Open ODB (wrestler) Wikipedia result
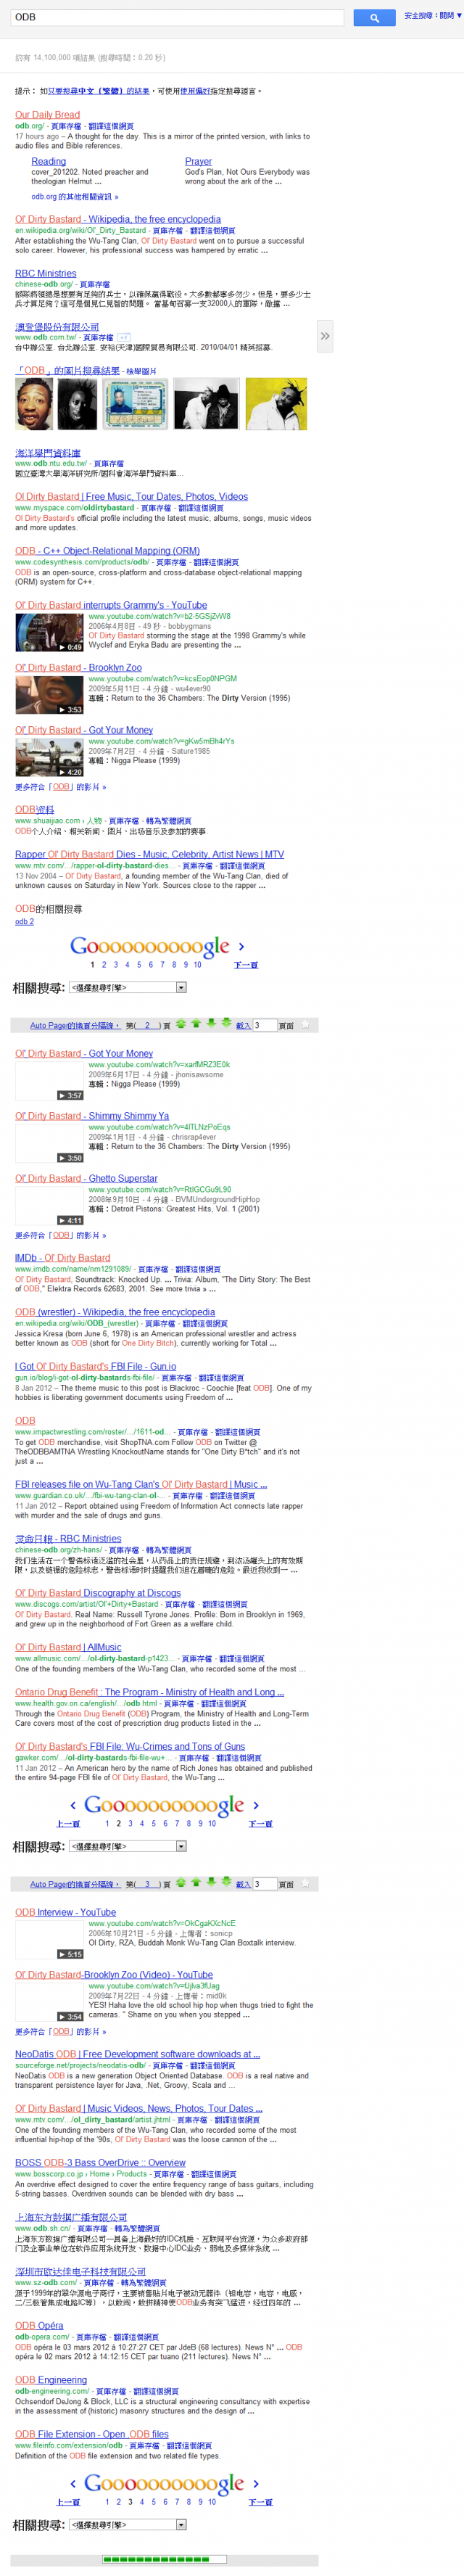This screenshot has width=464, height=2576. pyautogui.click(x=115, y=1312)
